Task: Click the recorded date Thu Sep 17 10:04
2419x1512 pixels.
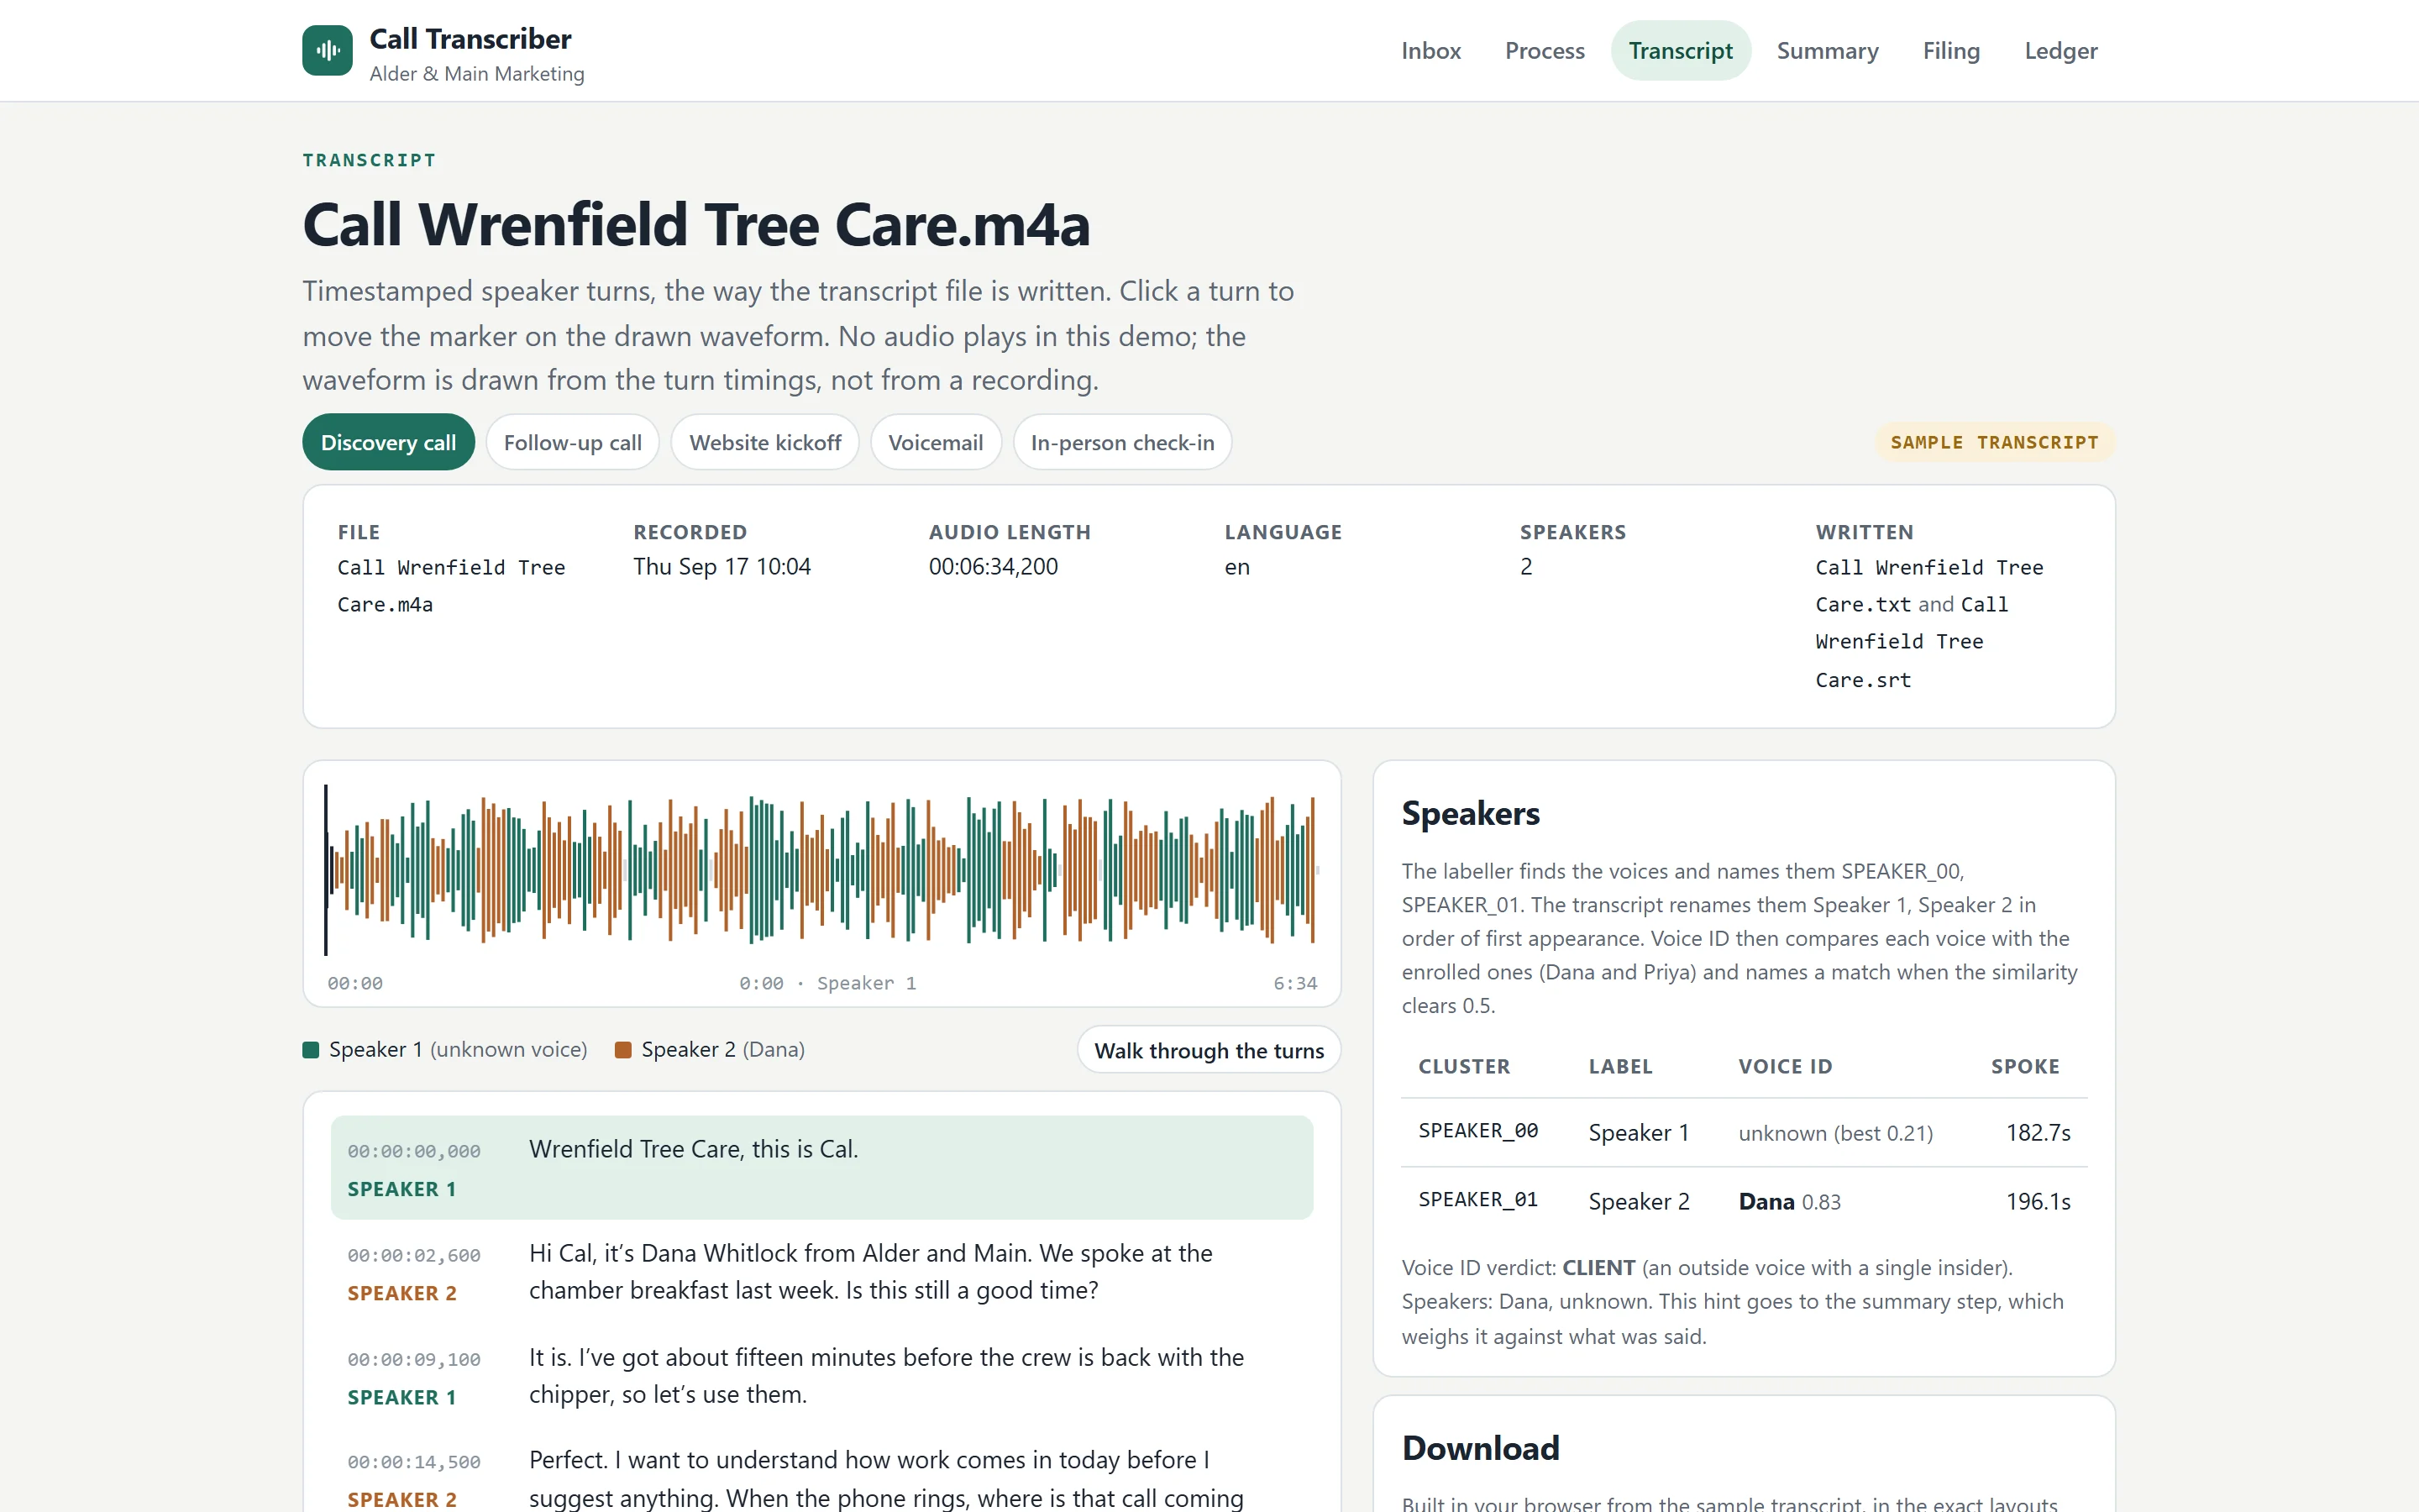Action: pyautogui.click(x=722, y=567)
